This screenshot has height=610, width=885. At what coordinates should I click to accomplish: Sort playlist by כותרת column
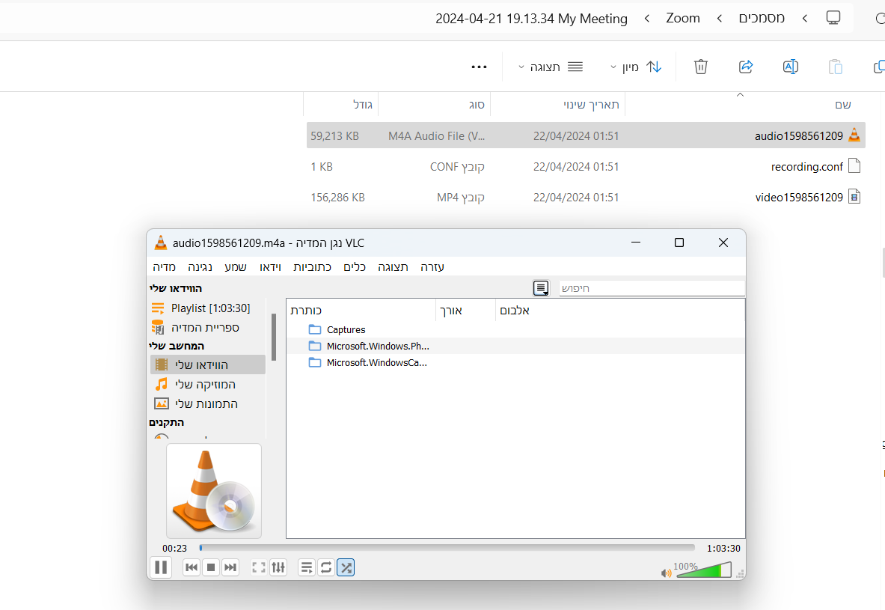click(361, 311)
